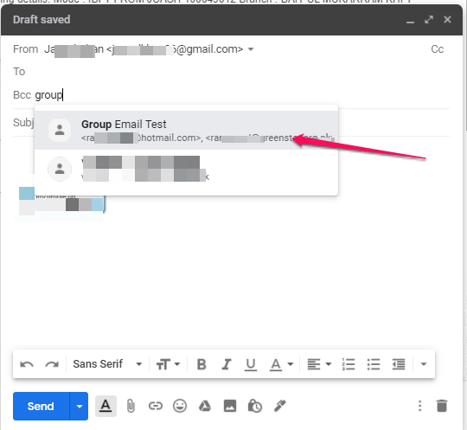Image resolution: width=467 pixels, height=430 pixels.
Task: Toggle confidential mode lock-clock icon
Action: [255, 406]
